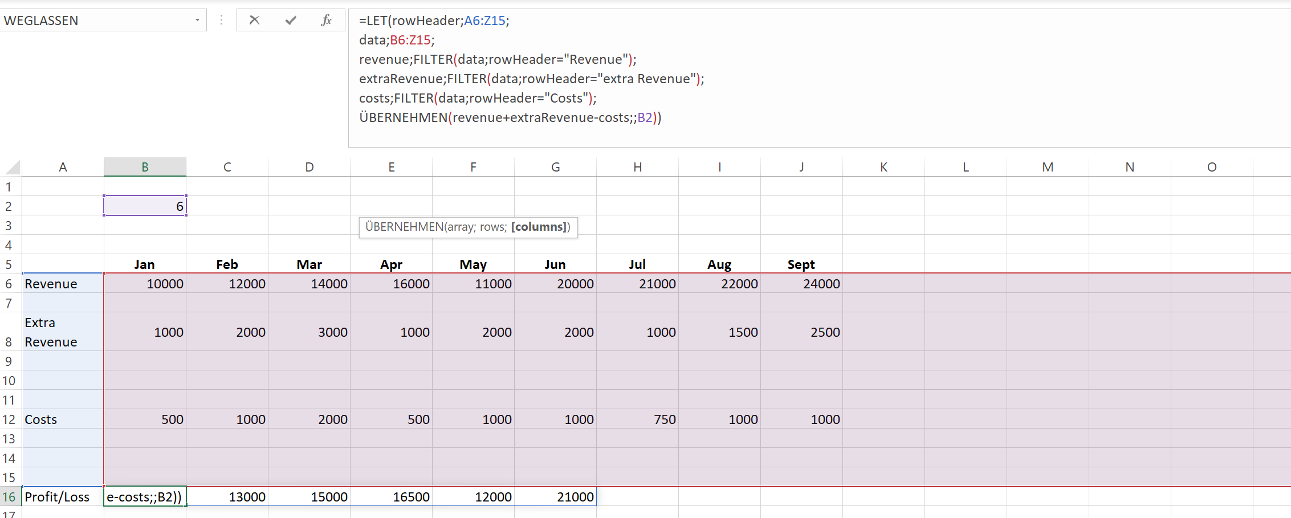
Task: Open Insert Function fx dialog
Action: [326, 21]
